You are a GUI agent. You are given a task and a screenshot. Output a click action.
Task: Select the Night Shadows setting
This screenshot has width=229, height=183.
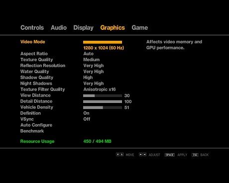[x=36, y=84]
